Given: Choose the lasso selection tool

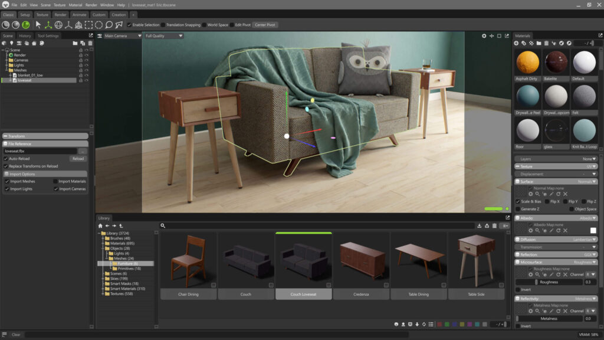Looking at the screenshot, I should click(109, 25).
